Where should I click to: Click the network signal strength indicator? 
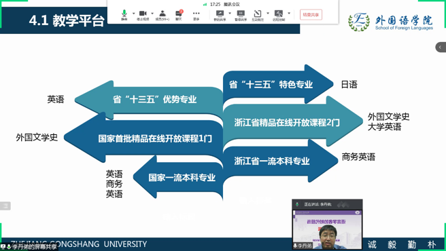point(205,4)
